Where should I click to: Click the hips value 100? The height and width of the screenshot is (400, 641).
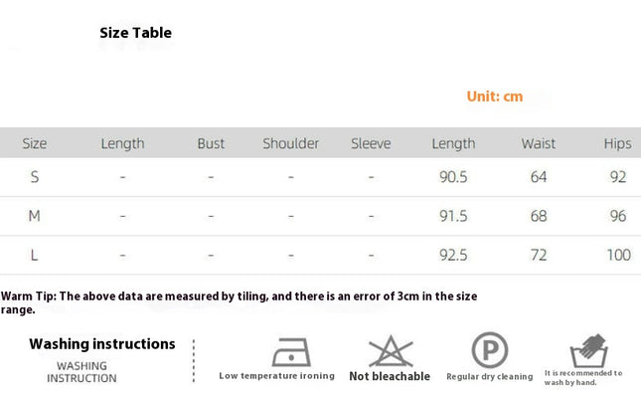[618, 255]
